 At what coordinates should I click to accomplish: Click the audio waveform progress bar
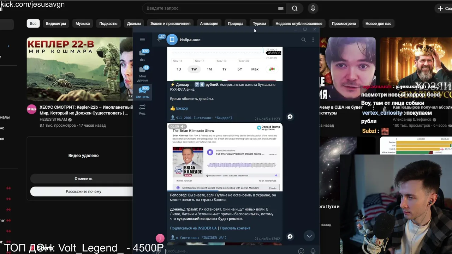[x=242, y=165]
